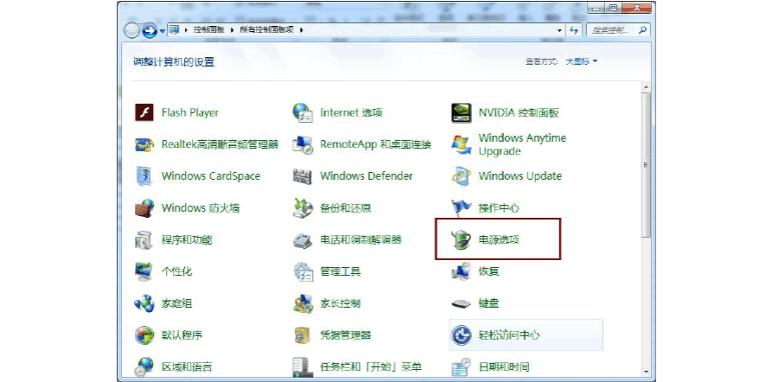Open the Internet 选项 globe icon
Screen dimensions: 772x382
click(x=303, y=112)
